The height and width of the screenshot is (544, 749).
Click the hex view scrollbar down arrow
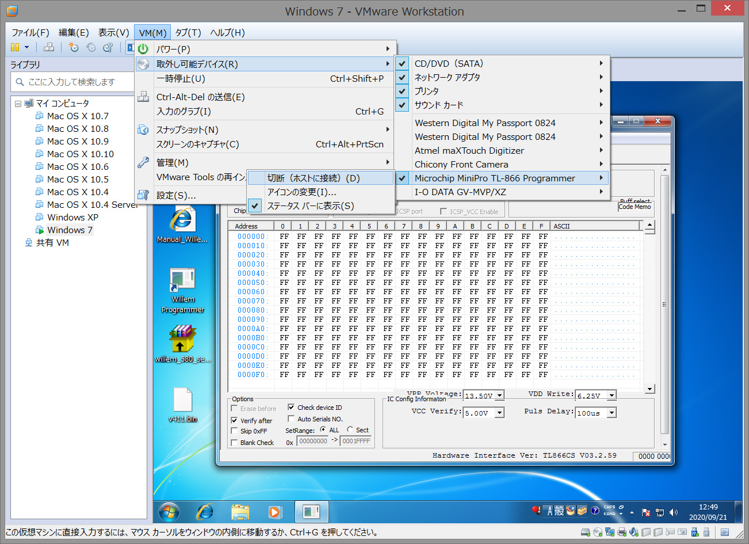649,389
